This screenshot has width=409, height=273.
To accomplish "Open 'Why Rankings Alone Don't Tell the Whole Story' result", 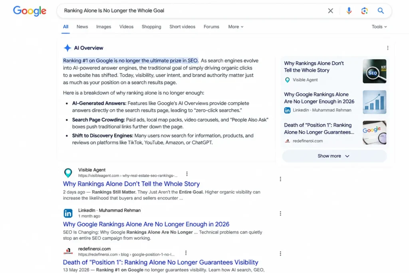I will point(131,184).
